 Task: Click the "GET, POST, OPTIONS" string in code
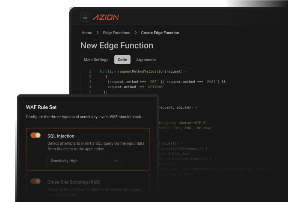coord(193,128)
